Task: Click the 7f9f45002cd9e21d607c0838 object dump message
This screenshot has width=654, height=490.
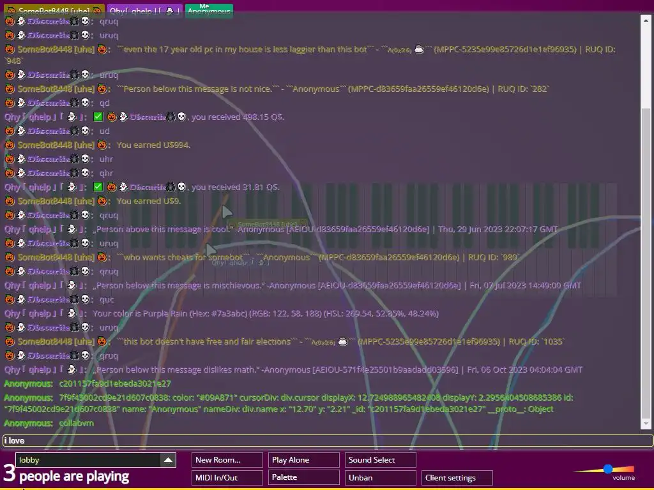Action: point(289,403)
